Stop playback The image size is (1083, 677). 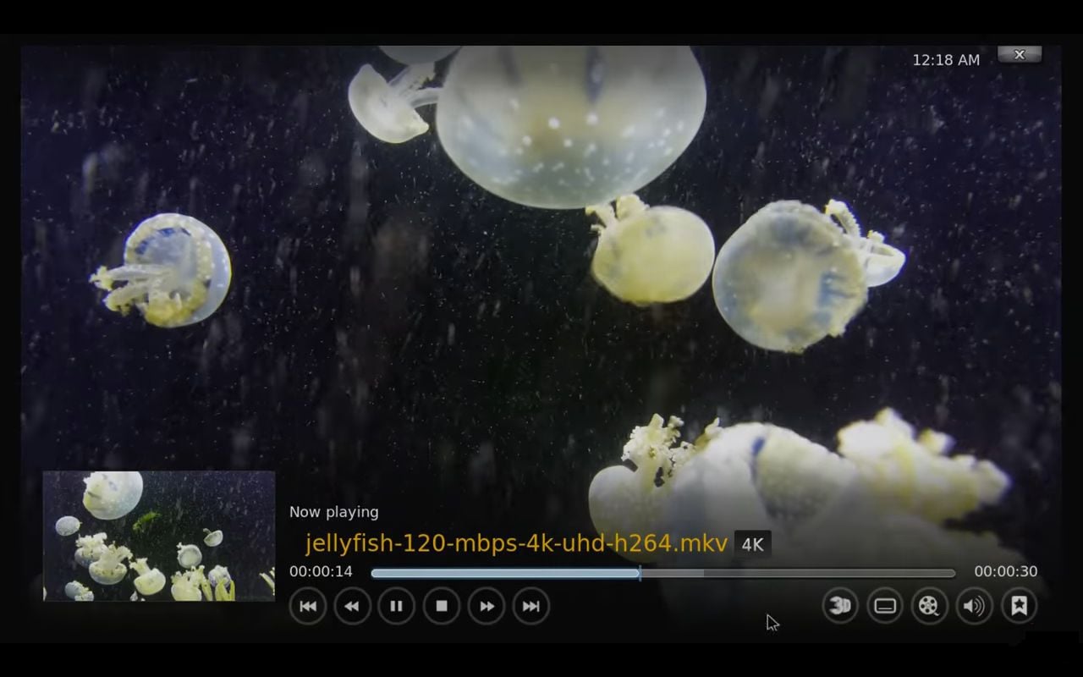(441, 606)
